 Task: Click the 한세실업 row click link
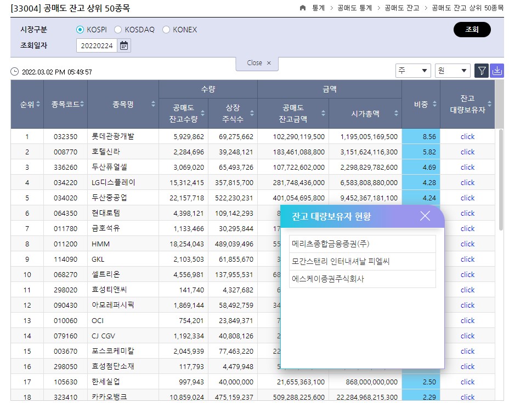tap(467, 382)
